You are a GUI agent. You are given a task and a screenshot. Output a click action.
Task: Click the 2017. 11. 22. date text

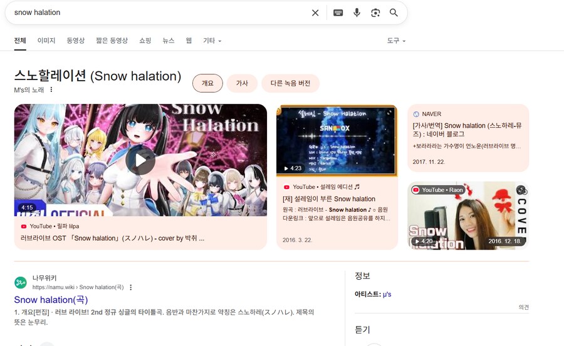[x=429, y=162]
